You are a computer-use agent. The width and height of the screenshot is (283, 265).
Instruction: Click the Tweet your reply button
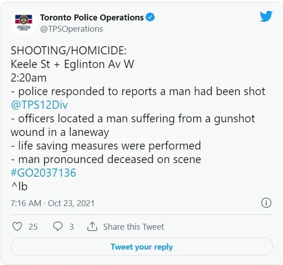click(x=141, y=246)
